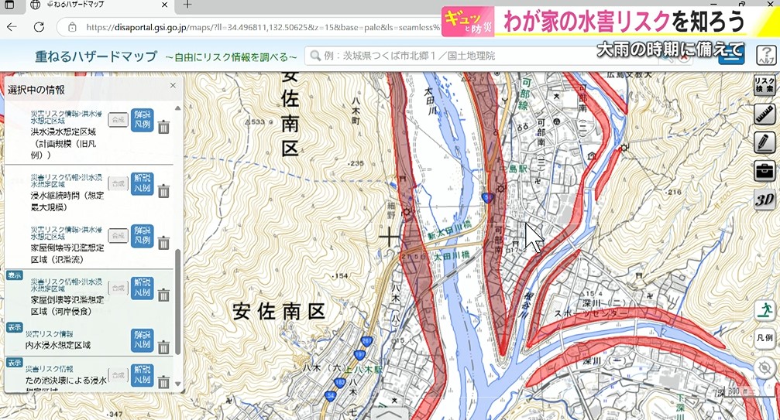Click the magnifier icon in search box

click(x=315, y=55)
